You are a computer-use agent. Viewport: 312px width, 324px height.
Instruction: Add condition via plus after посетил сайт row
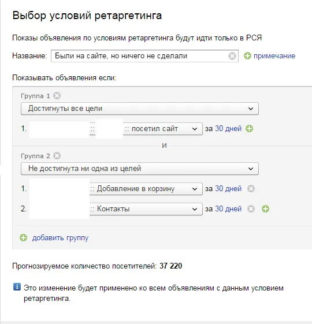tap(250, 129)
